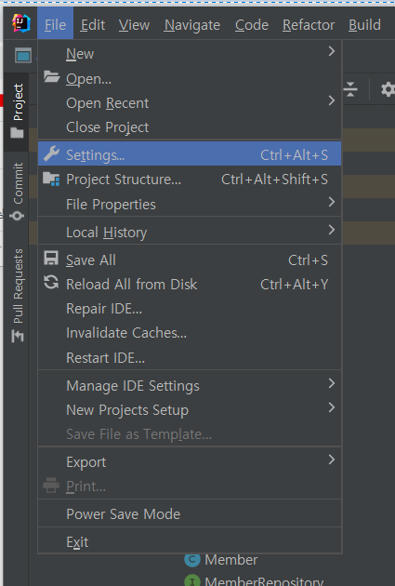Click the Settings gear icon in the tool window
The width and height of the screenshot is (395, 586).
pos(388,89)
